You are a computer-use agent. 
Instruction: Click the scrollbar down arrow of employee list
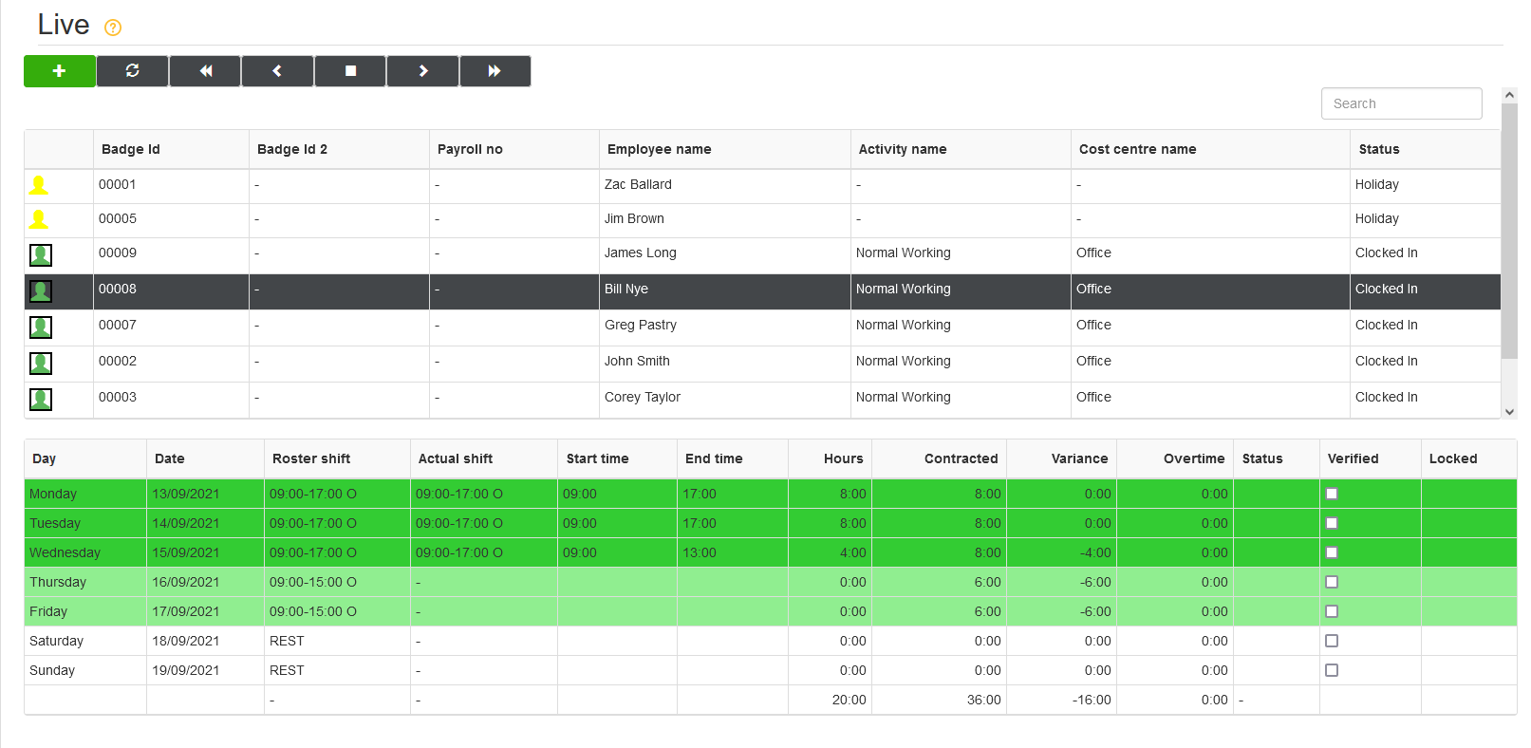point(1509,412)
